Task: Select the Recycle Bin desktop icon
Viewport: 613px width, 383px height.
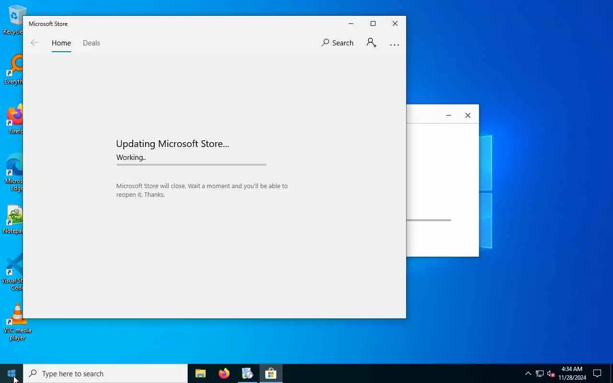Action: [14, 20]
